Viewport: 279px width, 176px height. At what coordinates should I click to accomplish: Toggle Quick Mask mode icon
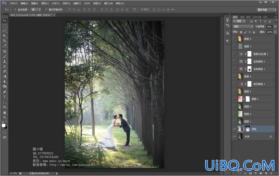[5, 132]
